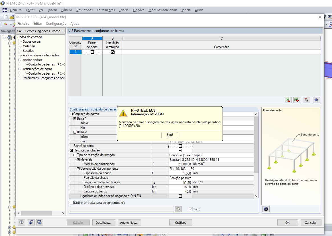Enable Ligadores atuados por pó checkbox
The width and height of the screenshot is (332, 236).
point(180,196)
